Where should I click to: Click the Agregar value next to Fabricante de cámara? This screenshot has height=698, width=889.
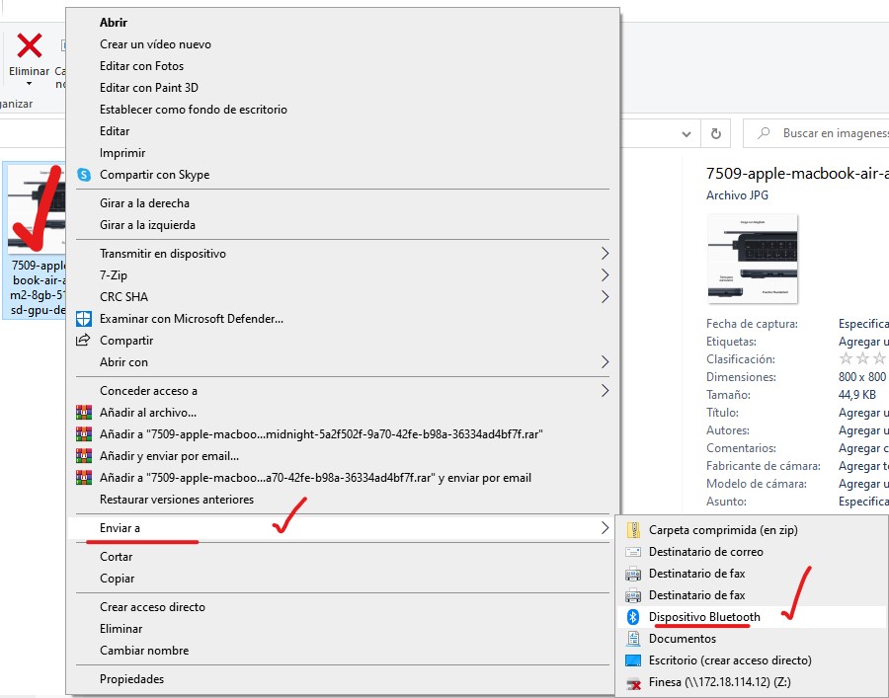pos(863,466)
